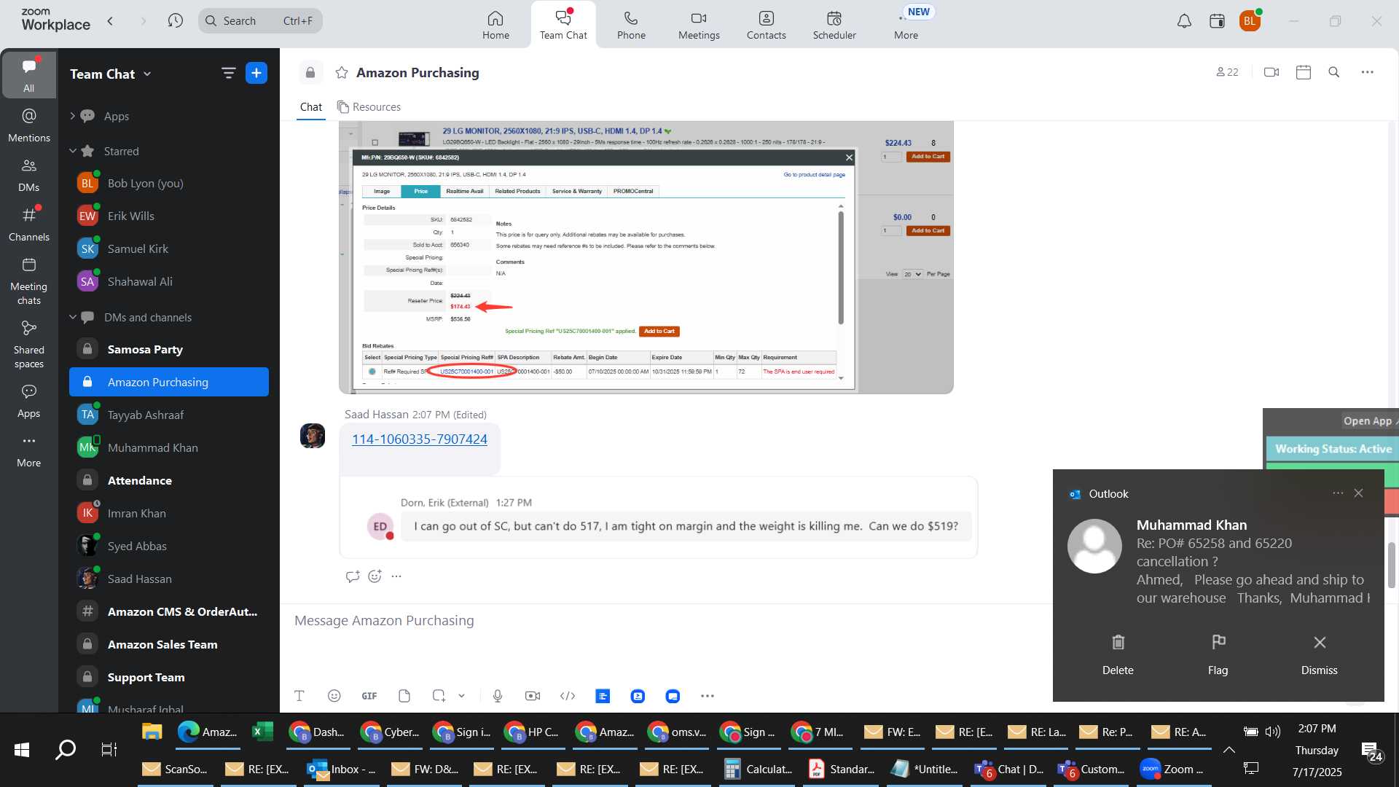This screenshot has width=1399, height=787.
Task: Open the screenshot dropdown arrow
Action: coord(461,696)
